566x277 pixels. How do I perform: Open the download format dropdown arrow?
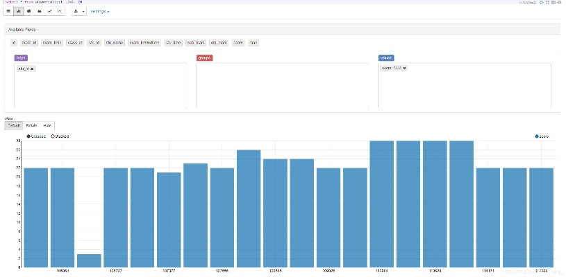(83, 12)
